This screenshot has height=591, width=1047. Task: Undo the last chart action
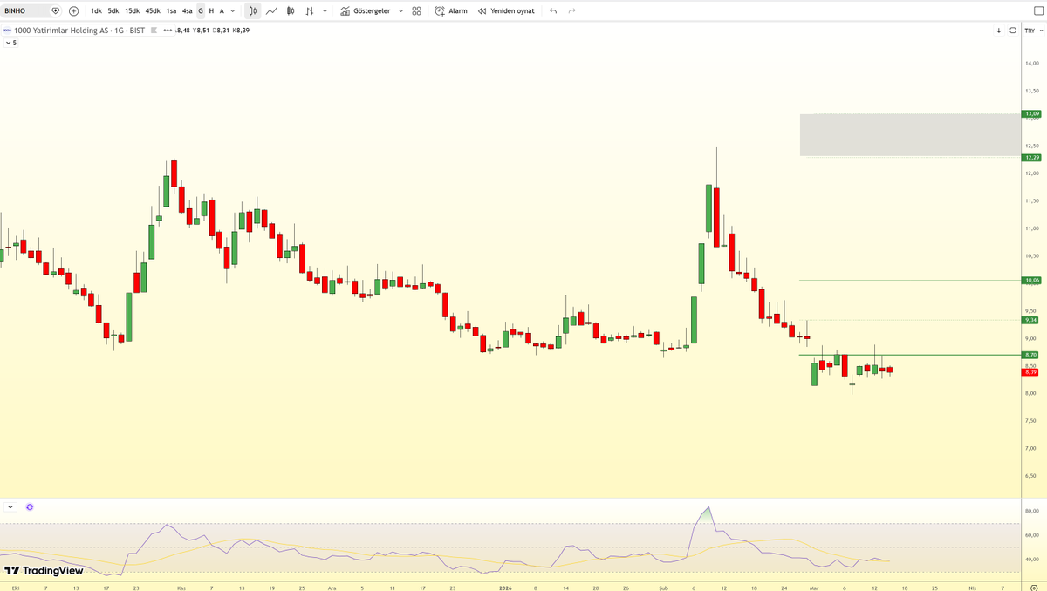click(553, 11)
